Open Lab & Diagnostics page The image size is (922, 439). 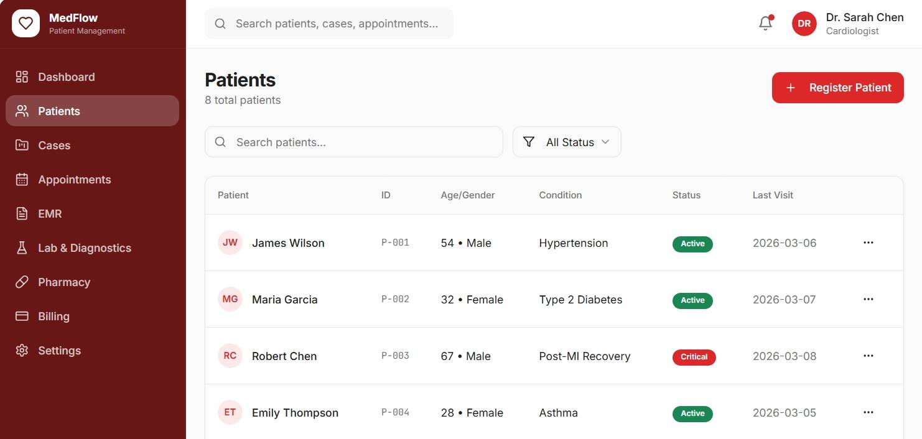[92, 248]
